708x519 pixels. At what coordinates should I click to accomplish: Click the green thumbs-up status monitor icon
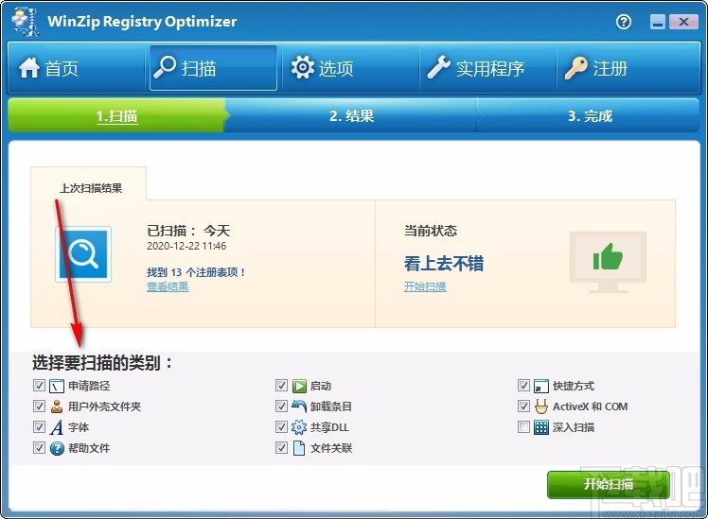click(x=608, y=262)
